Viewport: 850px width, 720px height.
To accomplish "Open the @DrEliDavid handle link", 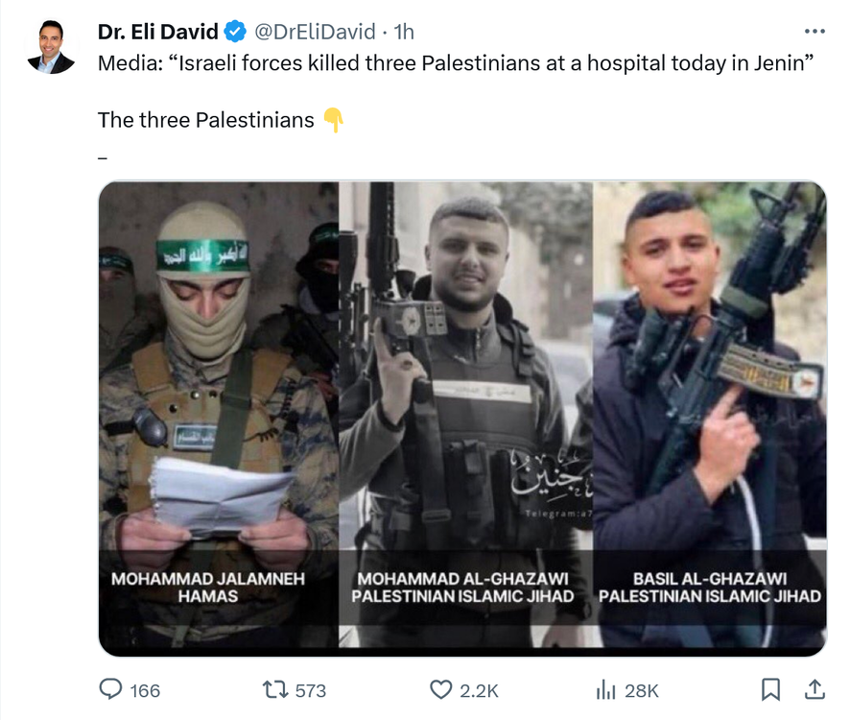I will pos(315,32).
